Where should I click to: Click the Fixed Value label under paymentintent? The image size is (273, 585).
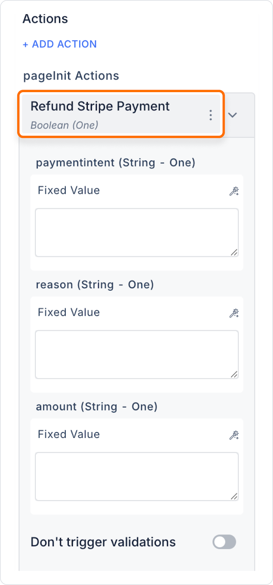pyautogui.click(x=69, y=190)
